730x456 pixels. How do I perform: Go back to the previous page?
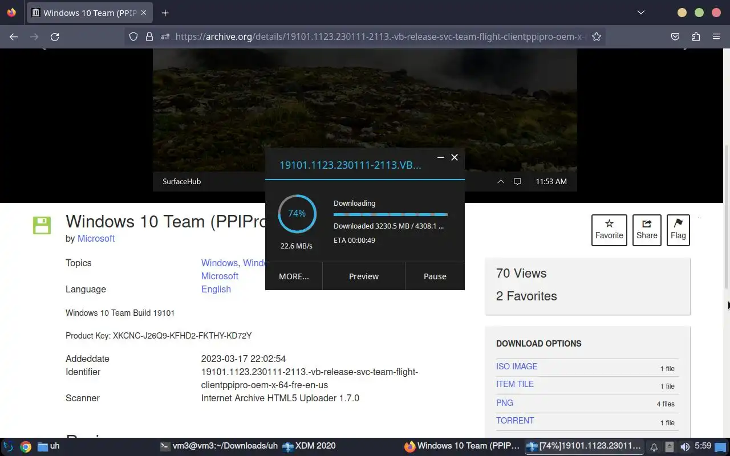click(14, 36)
